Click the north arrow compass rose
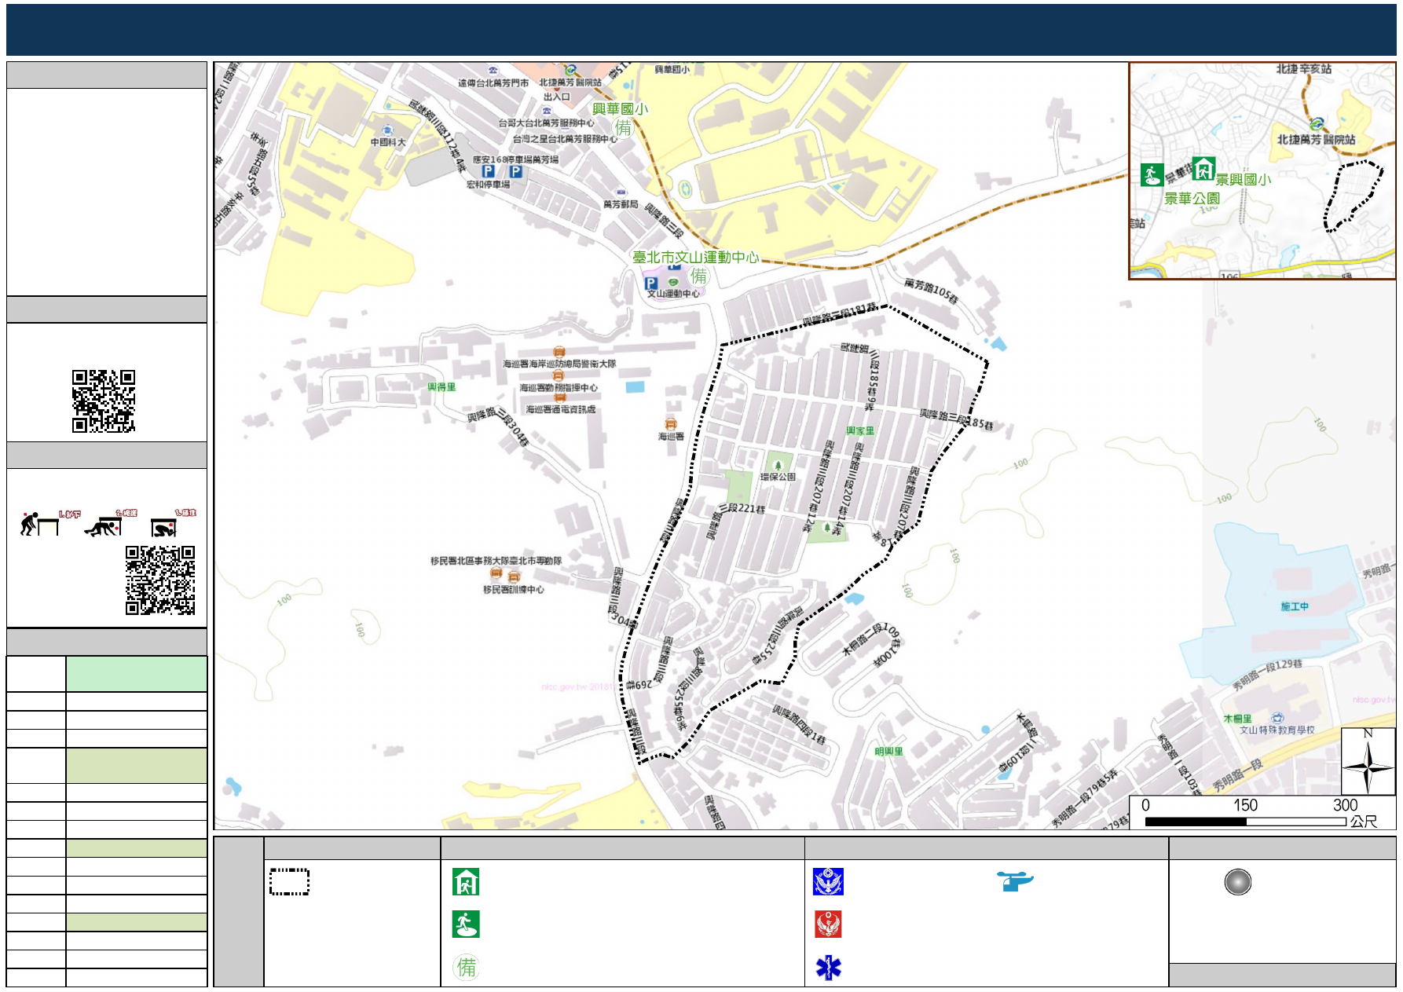The height and width of the screenshot is (992, 1403). click(x=1368, y=763)
